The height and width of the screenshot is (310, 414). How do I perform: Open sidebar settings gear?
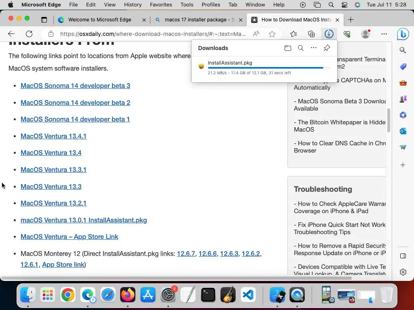(403, 272)
